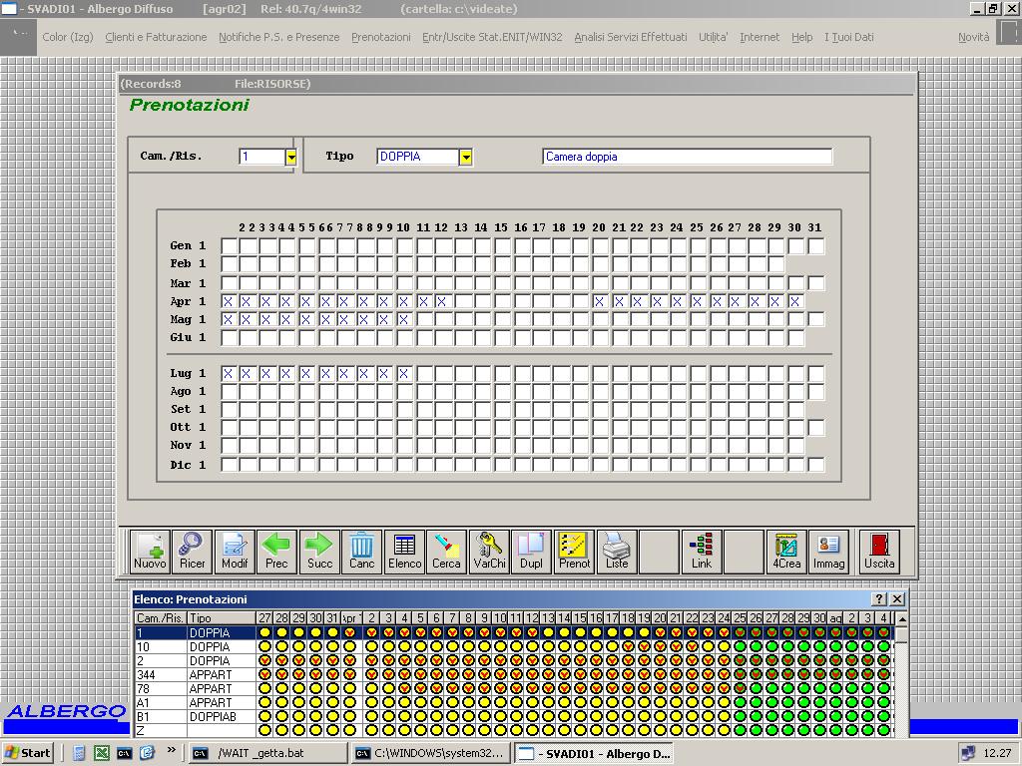
Task: Open the command prompt quick launch icon
Action: (x=124, y=753)
